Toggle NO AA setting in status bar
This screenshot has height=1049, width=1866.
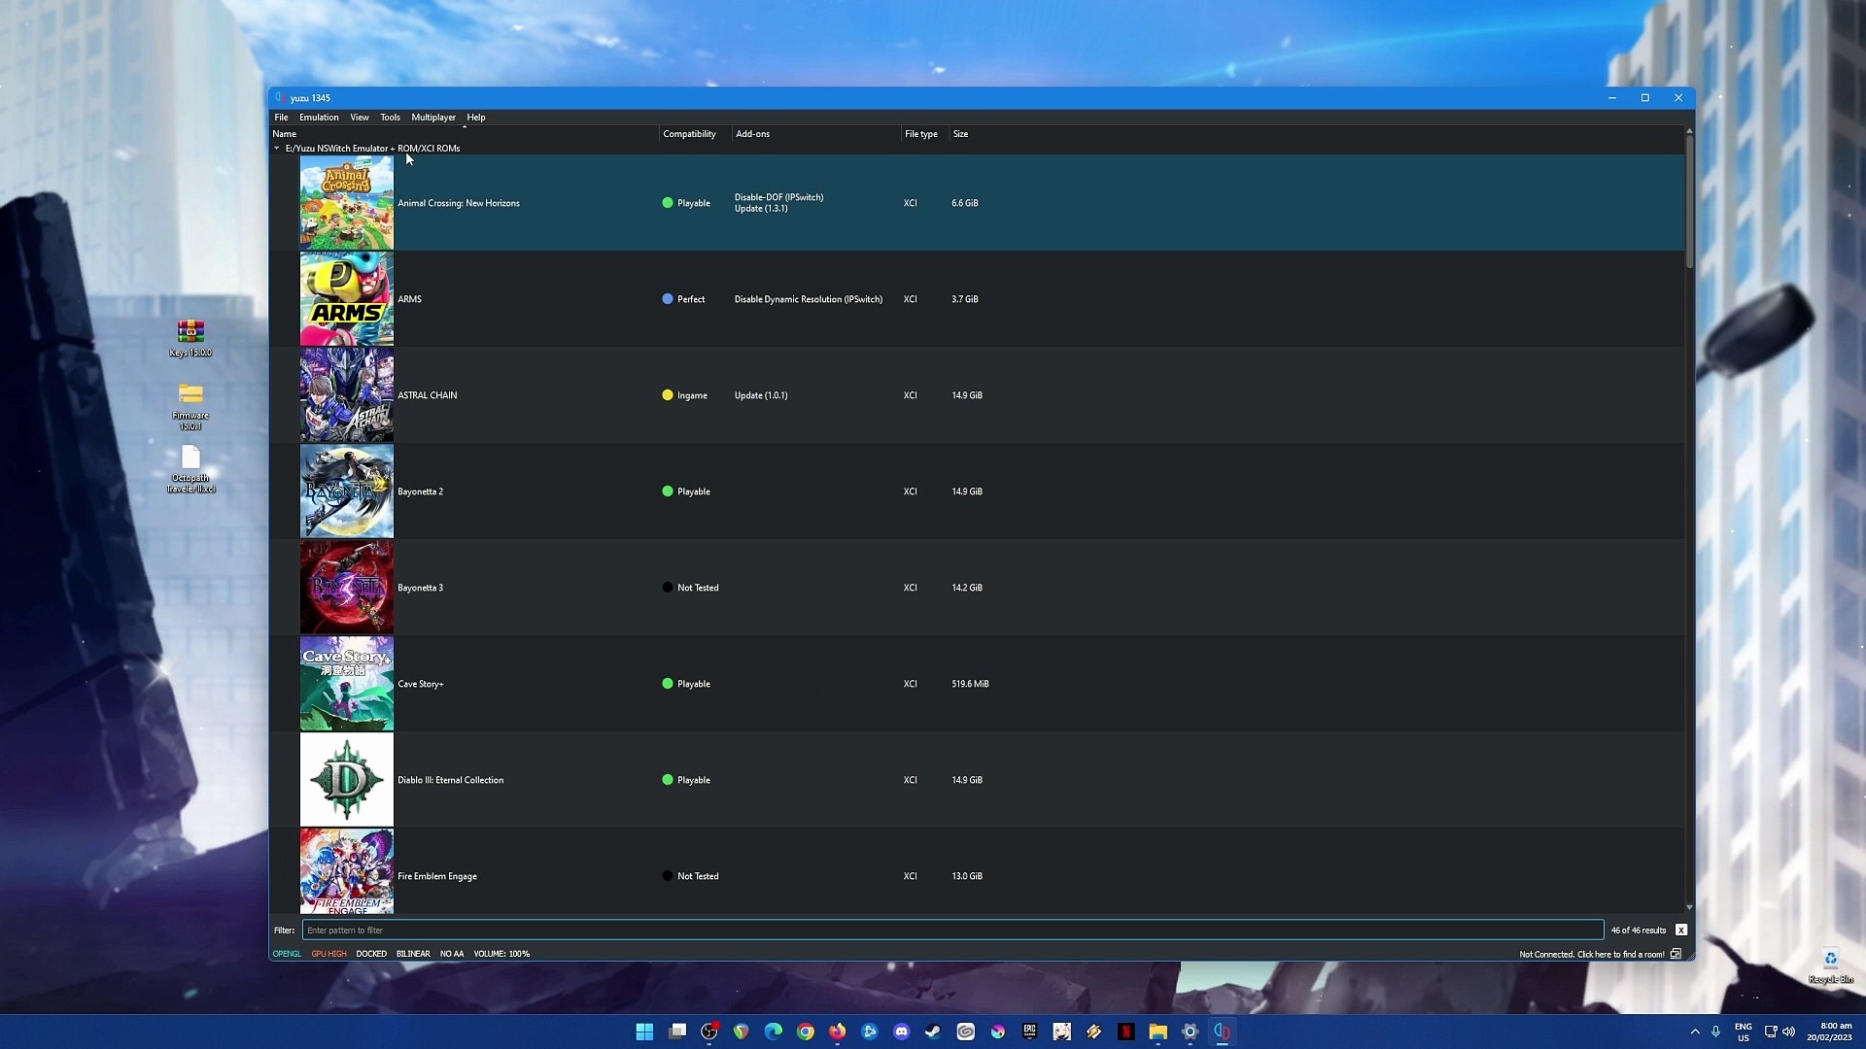451,953
